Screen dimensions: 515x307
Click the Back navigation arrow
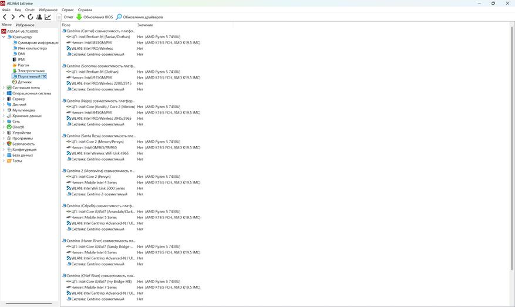tap(5, 17)
